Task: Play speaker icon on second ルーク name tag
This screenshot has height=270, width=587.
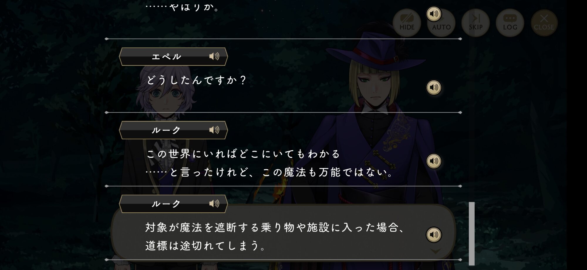Action: [x=214, y=204]
